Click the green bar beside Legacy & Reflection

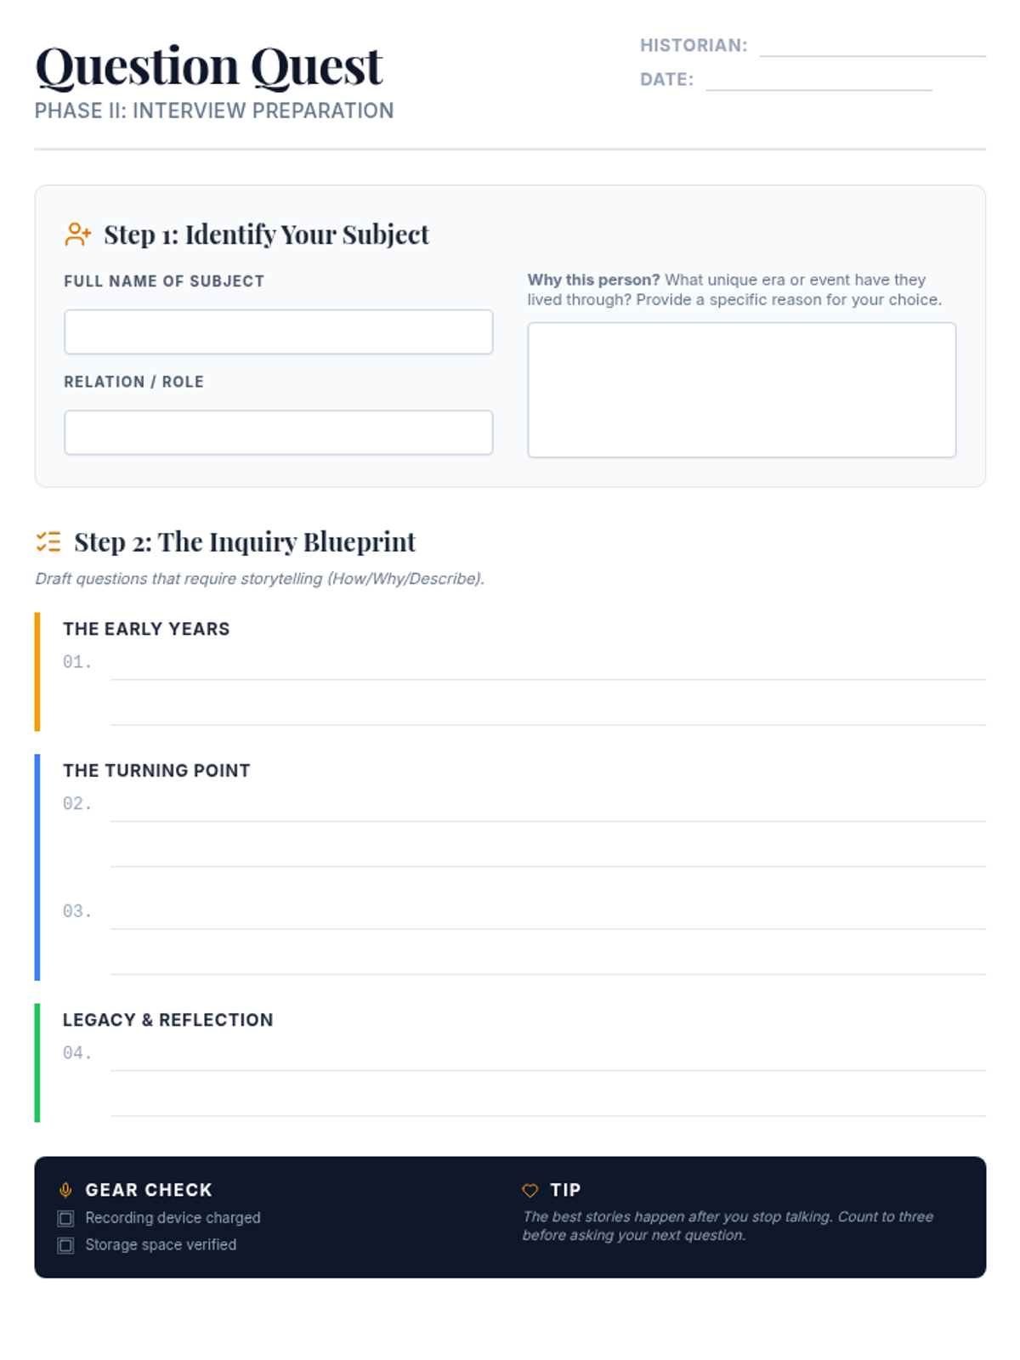(37, 1062)
